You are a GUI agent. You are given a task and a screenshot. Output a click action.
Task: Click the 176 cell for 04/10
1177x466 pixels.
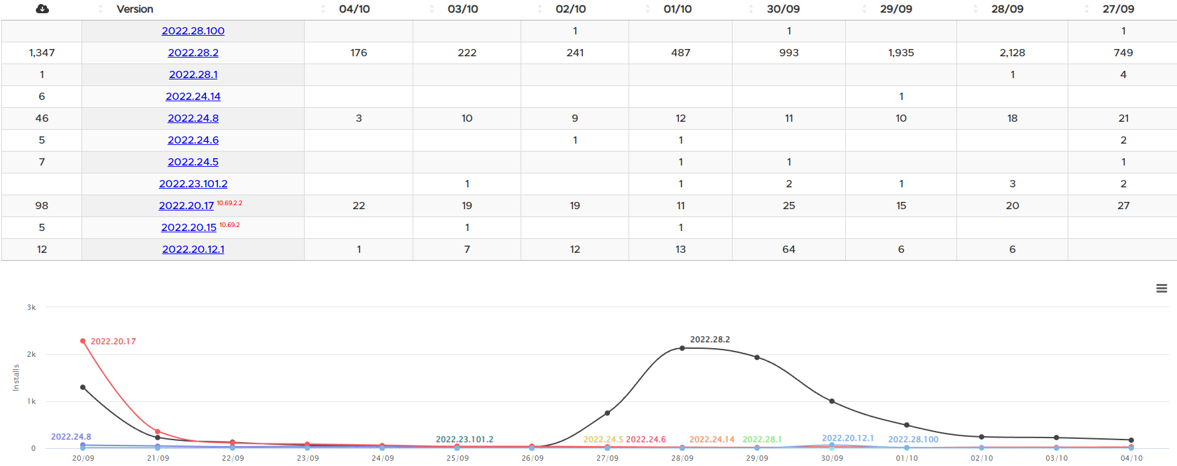pos(359,53)
